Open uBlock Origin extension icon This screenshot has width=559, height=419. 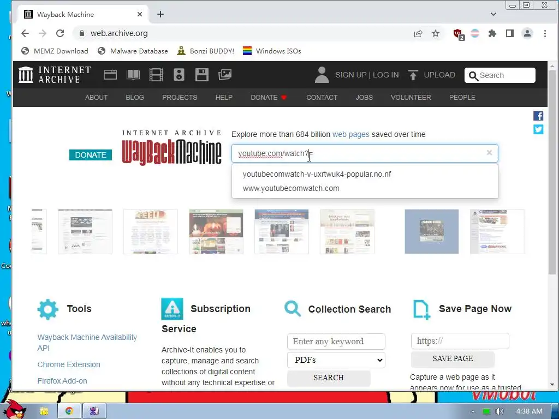(x=458, y=34)
